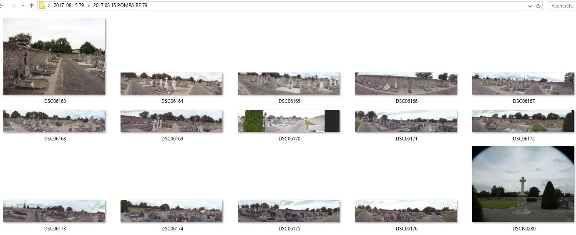Select the DSC06175 panorama thumbnail
Screen dimensions: 576x235
pyautogui.click(x=289, y=211)
